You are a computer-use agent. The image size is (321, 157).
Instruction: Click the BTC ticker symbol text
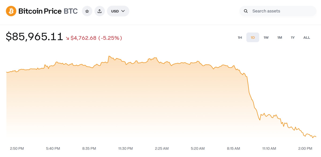coord(71,11)
